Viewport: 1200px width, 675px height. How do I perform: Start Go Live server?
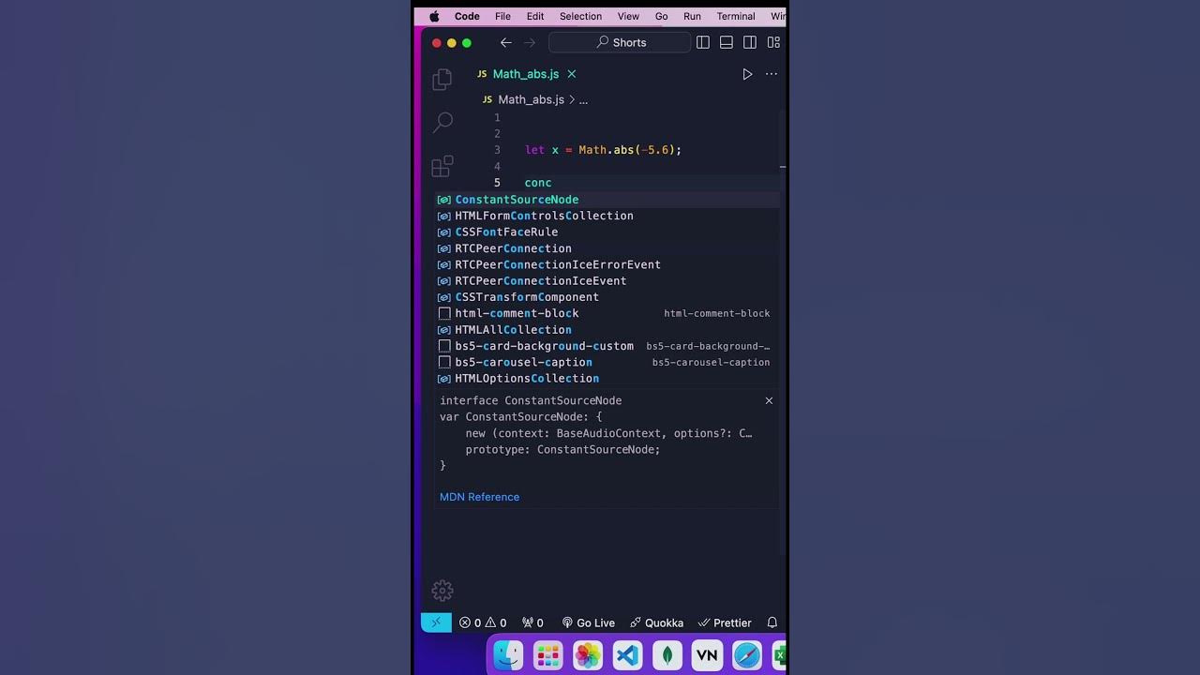tap(588, 622)
